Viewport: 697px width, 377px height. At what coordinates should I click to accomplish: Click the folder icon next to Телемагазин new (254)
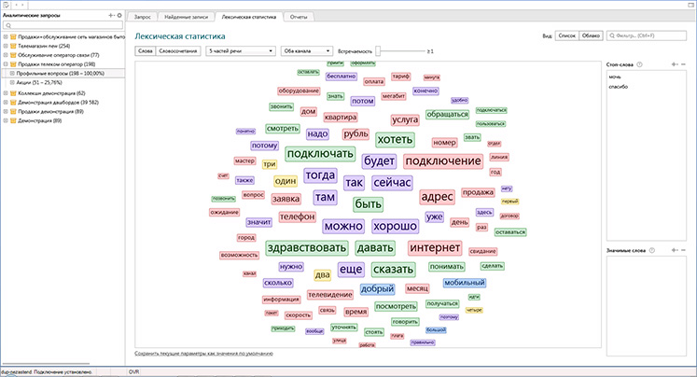pos(13,47)
